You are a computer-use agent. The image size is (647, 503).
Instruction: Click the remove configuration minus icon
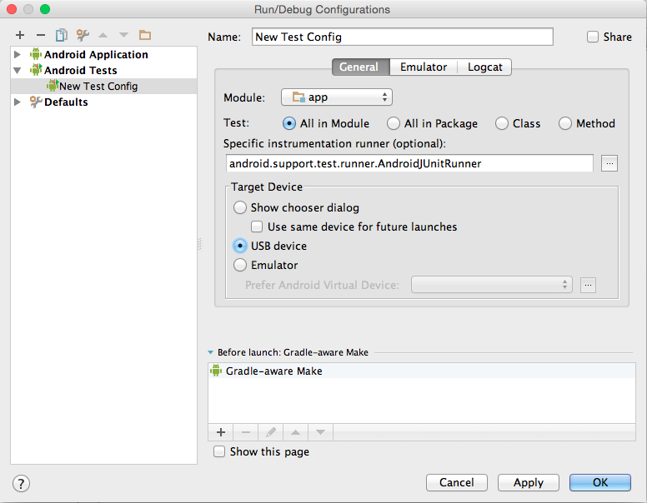click(40, 35)
